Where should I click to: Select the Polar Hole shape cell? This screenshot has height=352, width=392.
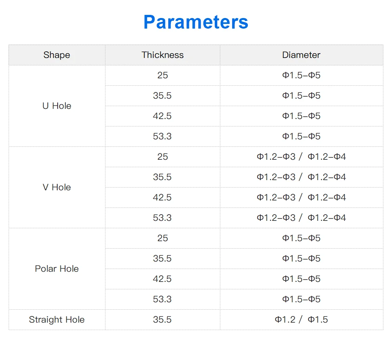pyautogui.click(x=57, y=269)
